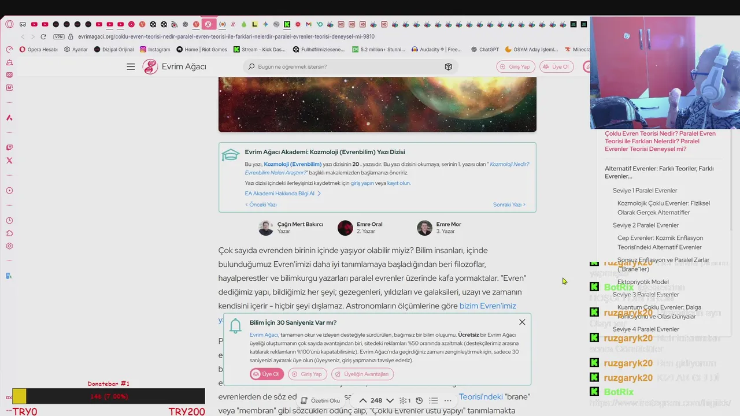Open the ChatGPT bookmark
The image size is (740, 416).
485,50
